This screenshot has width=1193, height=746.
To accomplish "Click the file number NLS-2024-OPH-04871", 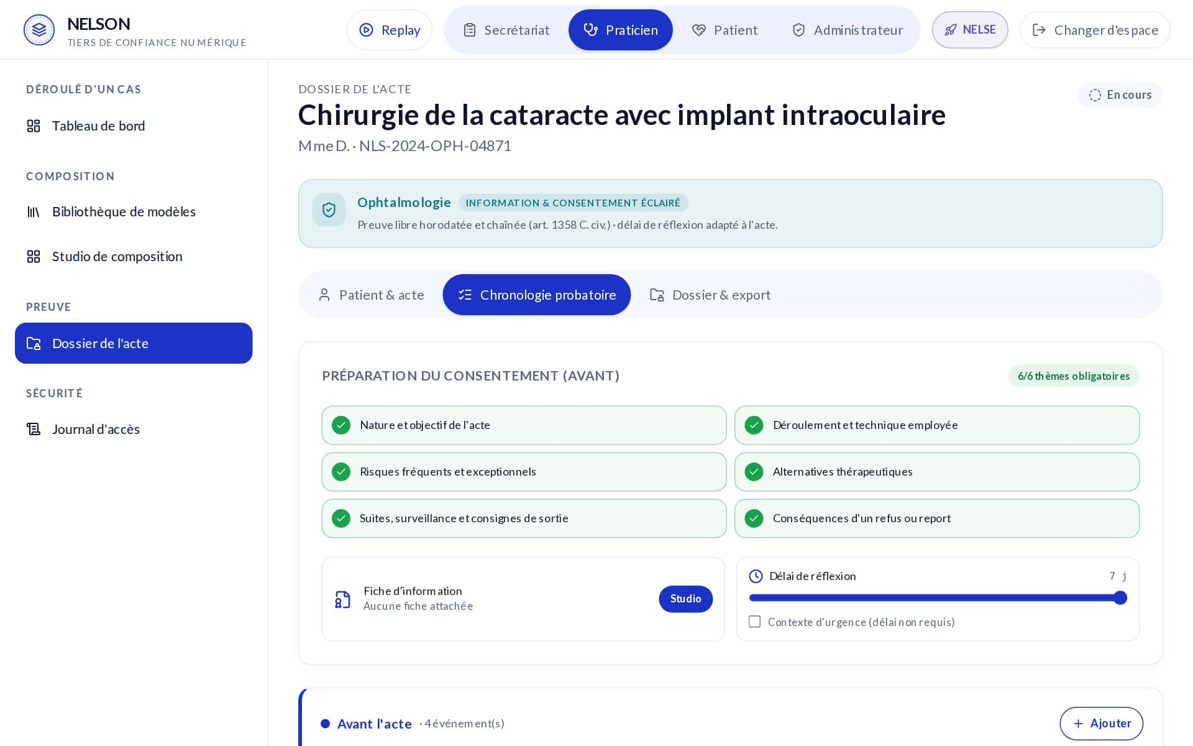I will pyautogui.click(x=435, y=146).
